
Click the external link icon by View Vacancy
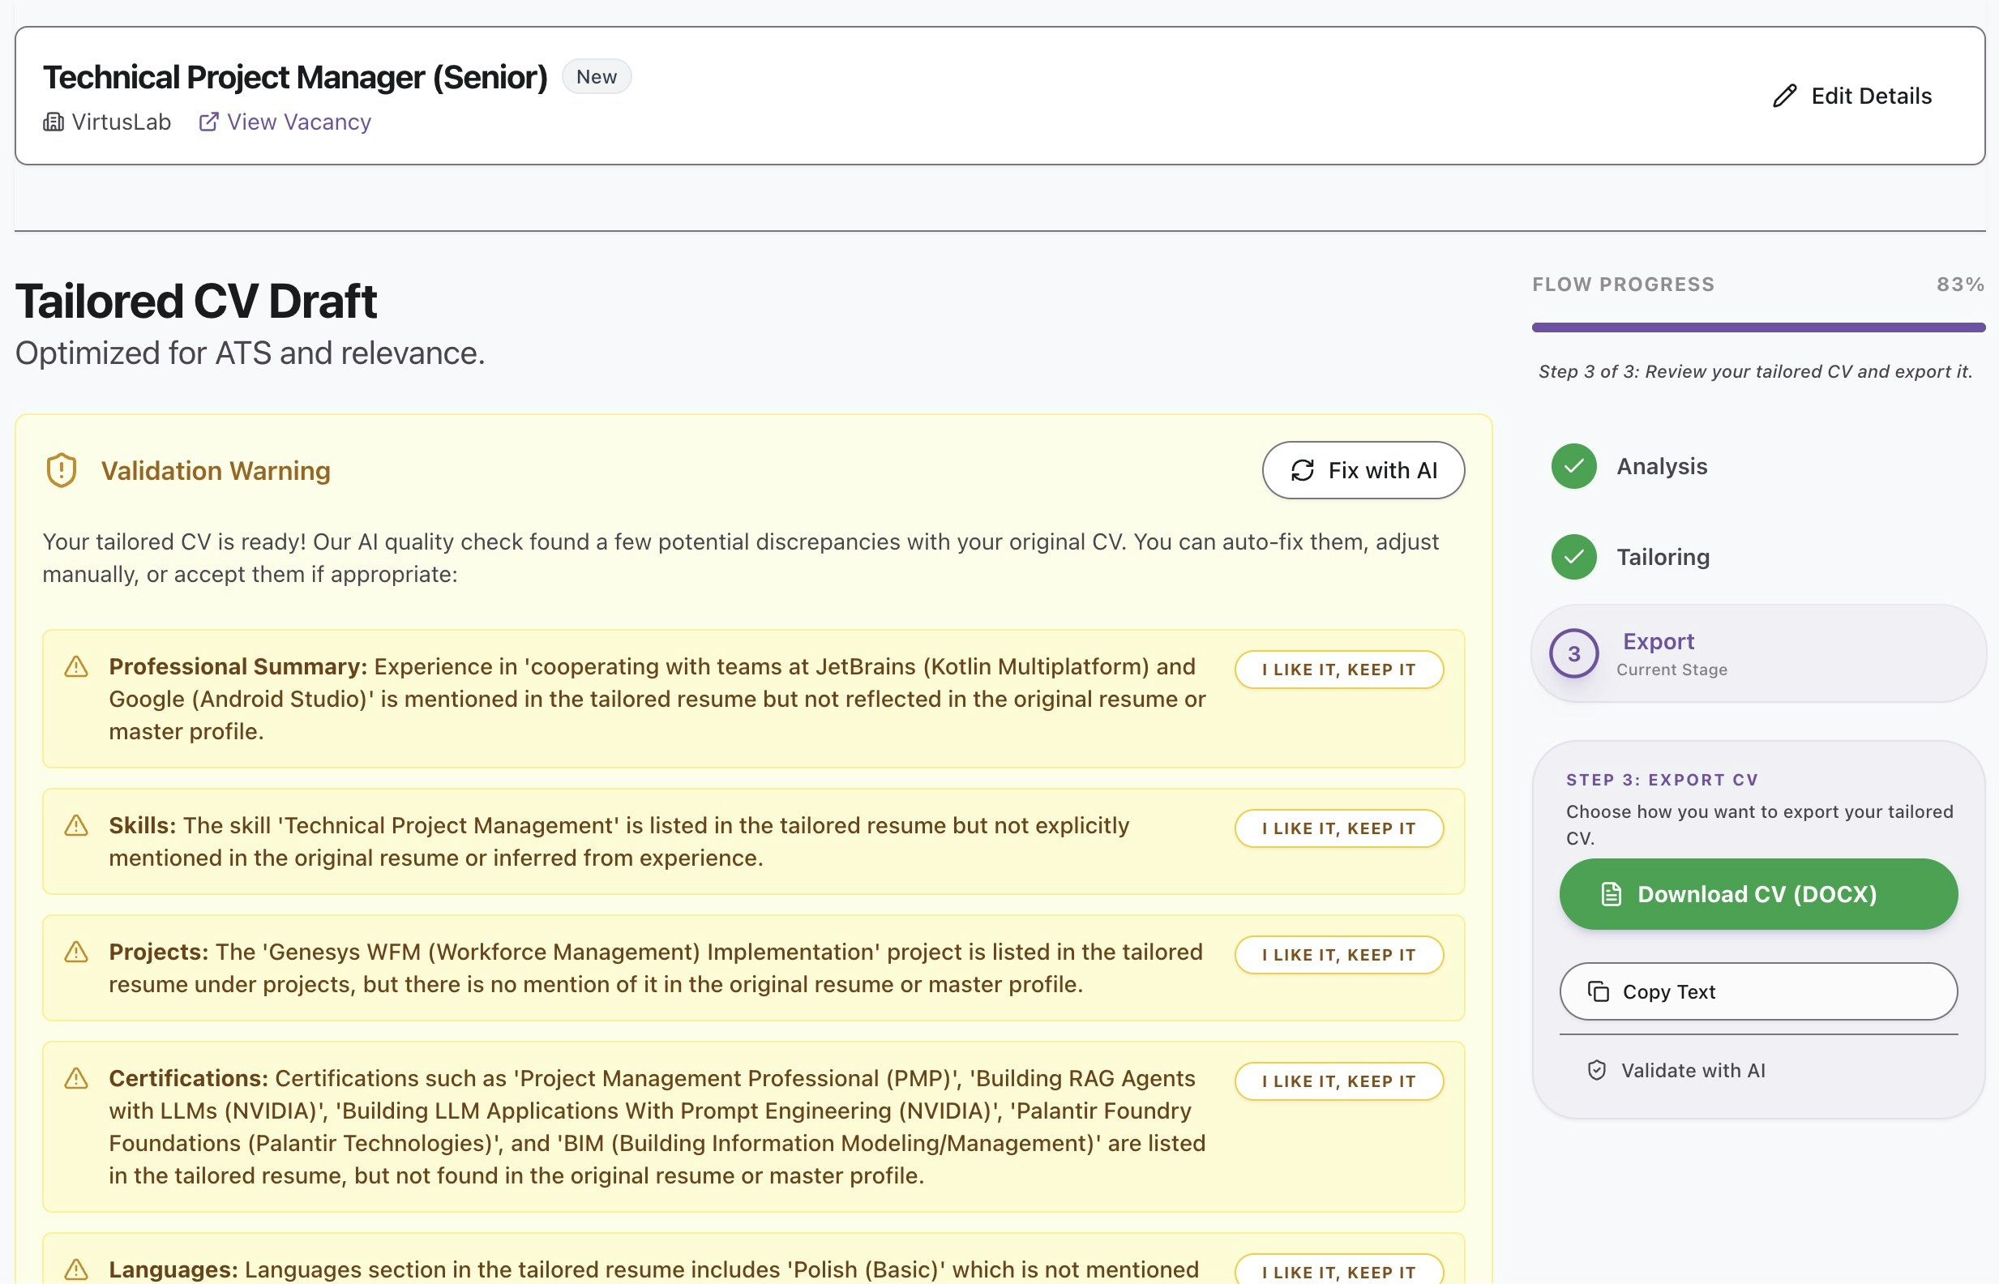point(208,122)
